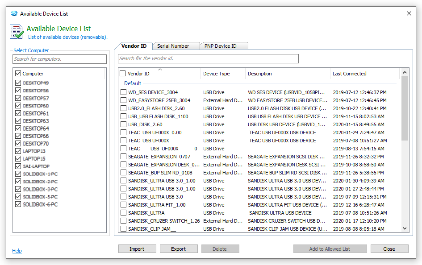Click the device list scroll down arrow
This screenshot has width=422, height=265.
coord(405,228)
